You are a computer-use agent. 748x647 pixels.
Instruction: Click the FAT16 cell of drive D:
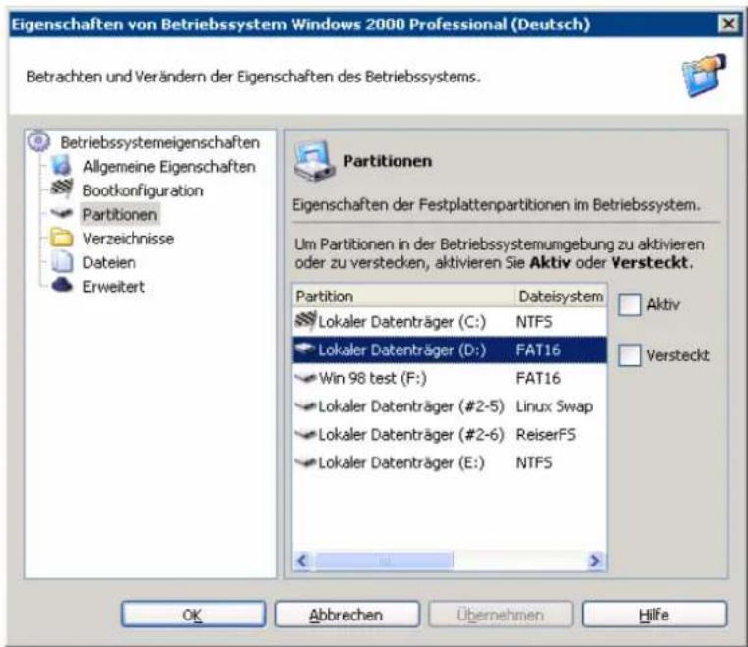(x=538, y=350)
